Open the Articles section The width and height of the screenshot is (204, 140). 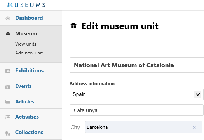click(25, 101)
